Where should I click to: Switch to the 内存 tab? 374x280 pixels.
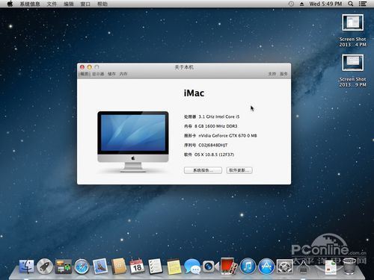tap(123, 74)
